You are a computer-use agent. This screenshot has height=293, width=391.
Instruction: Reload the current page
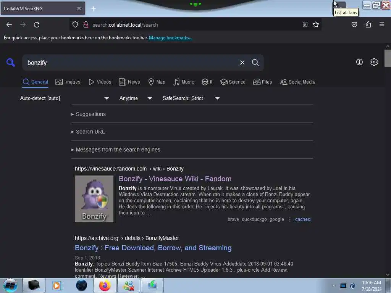pos(37,25)
